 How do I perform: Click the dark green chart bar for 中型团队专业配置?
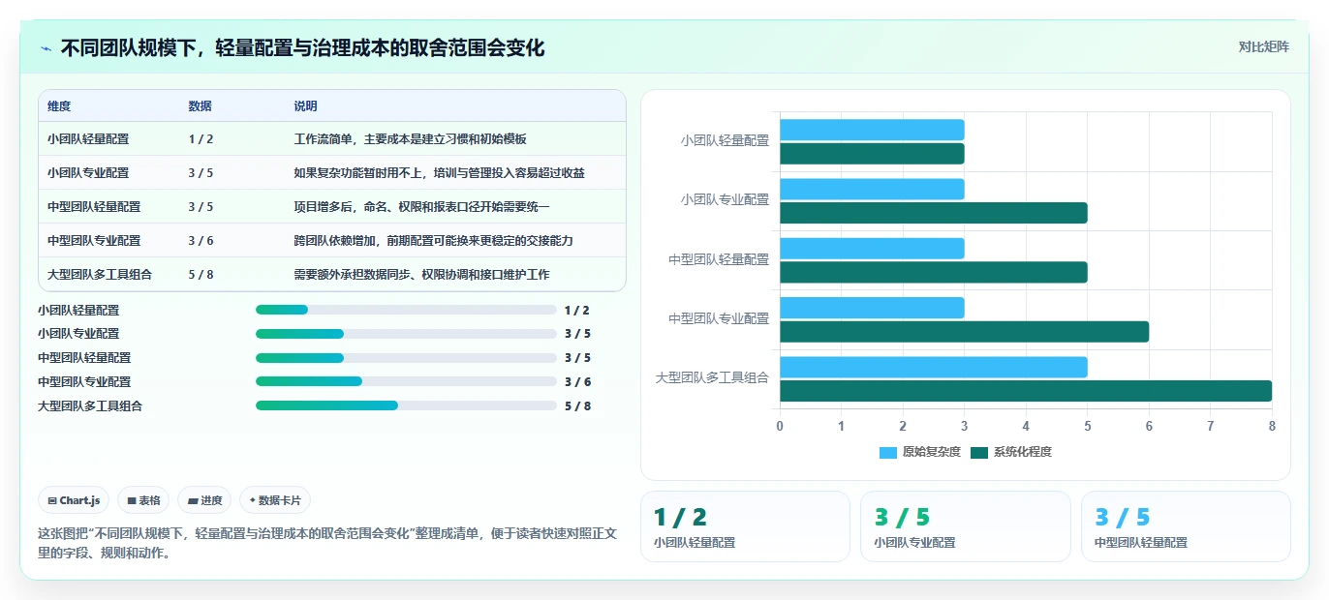[964, 332]
